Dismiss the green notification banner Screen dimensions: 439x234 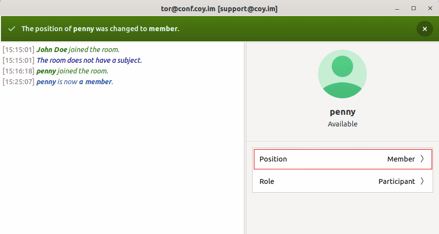[424, 29]
